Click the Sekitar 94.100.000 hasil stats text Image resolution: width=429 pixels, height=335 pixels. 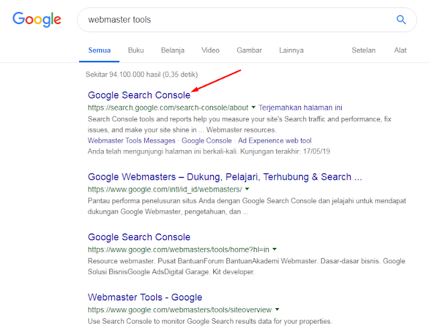(x=141, y=74)
